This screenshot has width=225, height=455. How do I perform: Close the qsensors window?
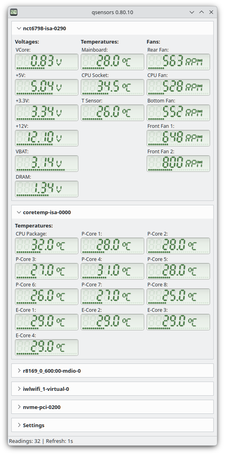coord(211,12)
